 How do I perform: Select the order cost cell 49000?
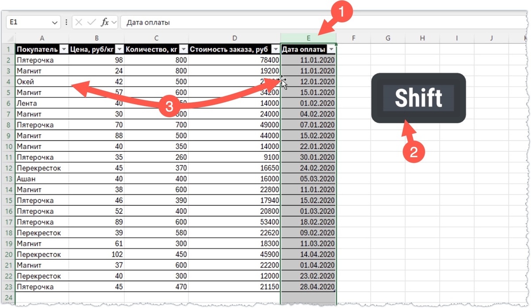click(235, 125)
